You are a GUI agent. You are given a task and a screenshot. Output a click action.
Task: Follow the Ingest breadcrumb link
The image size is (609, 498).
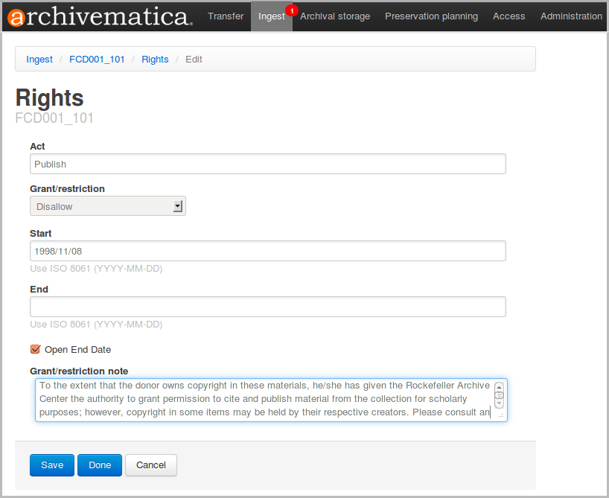(x=39, y=60)
